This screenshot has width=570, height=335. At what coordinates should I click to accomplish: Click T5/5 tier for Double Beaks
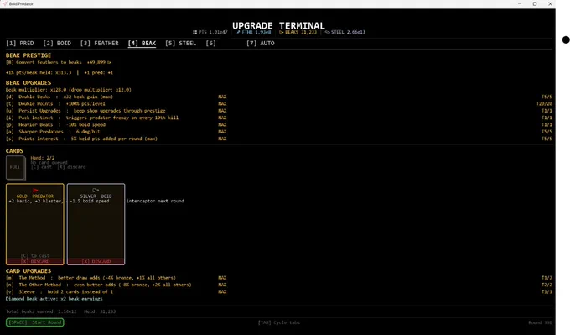(x=547, y=97)
